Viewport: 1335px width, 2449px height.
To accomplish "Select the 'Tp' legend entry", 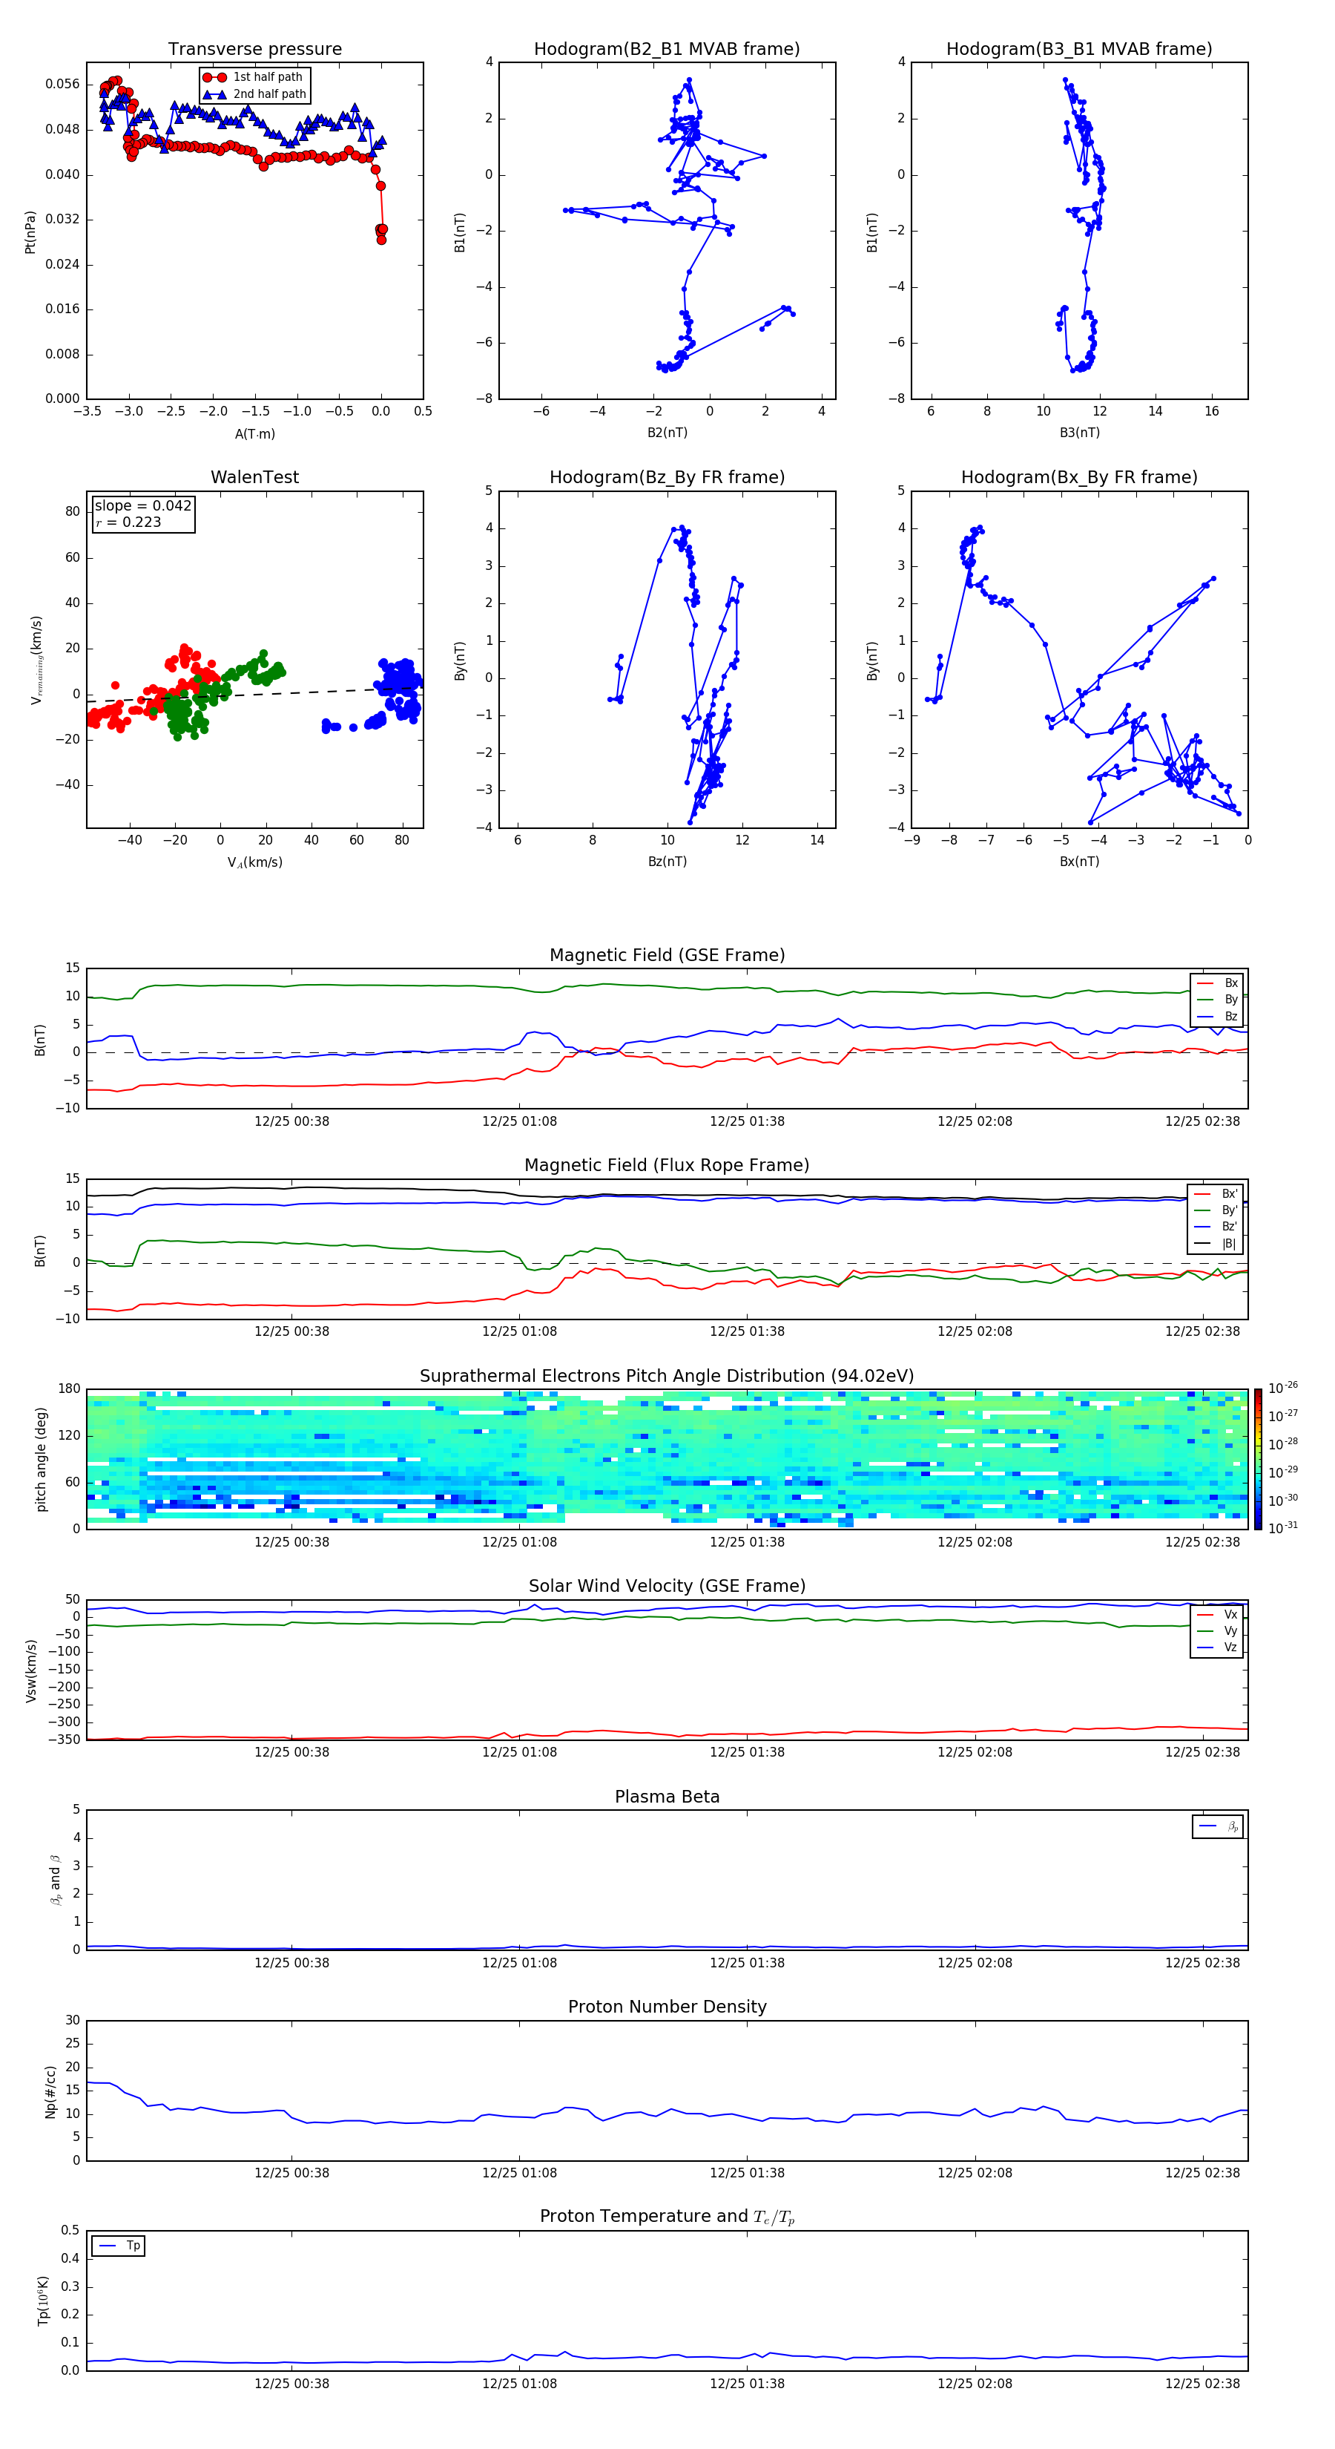I will [119, 2246].
